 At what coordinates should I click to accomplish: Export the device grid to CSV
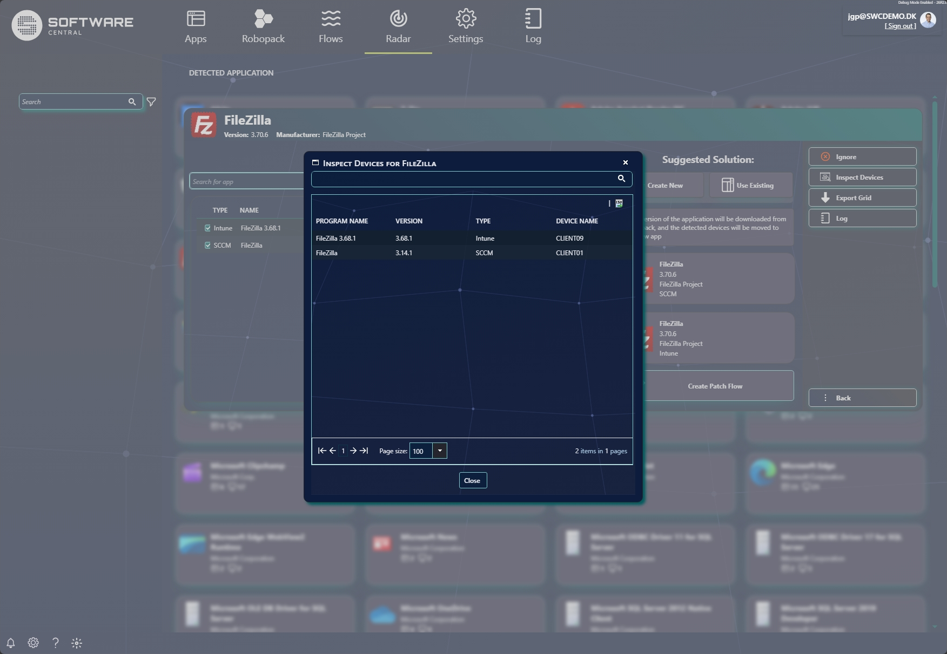[619, 203]
